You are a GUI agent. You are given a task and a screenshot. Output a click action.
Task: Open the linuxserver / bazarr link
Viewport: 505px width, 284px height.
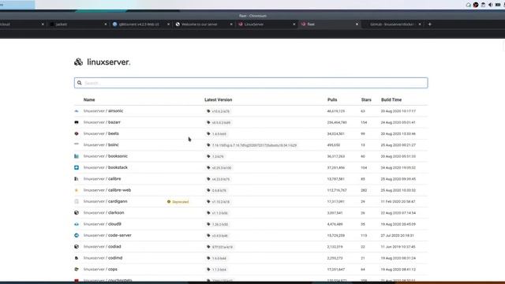[102, 122]
